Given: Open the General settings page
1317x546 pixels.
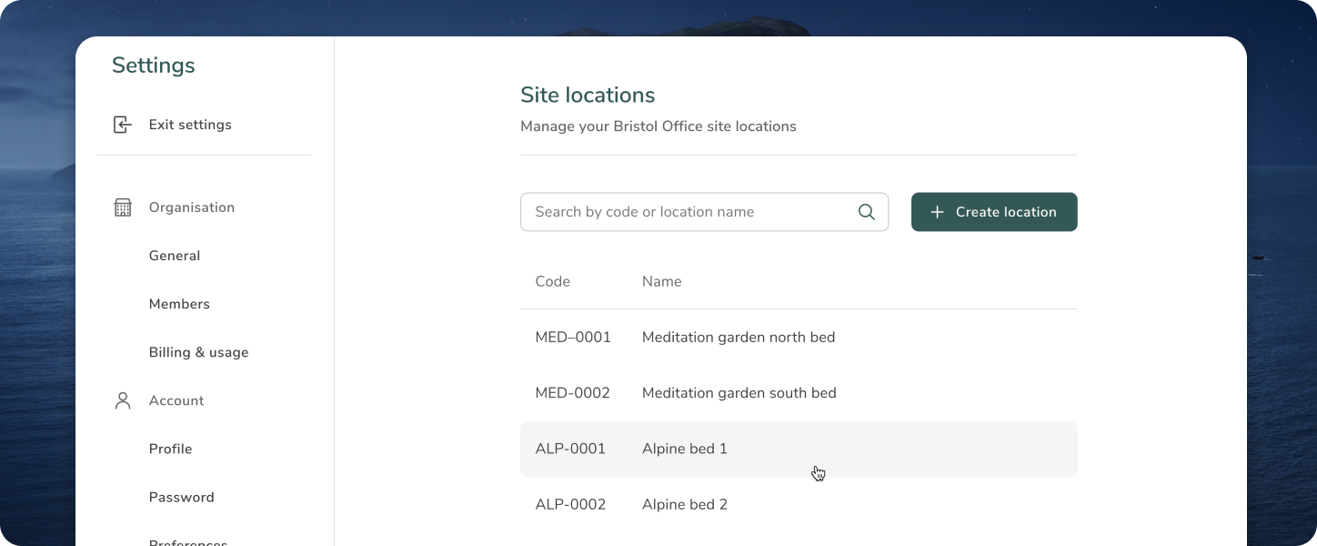Looking at the screenshot, I should pos(175,256).
